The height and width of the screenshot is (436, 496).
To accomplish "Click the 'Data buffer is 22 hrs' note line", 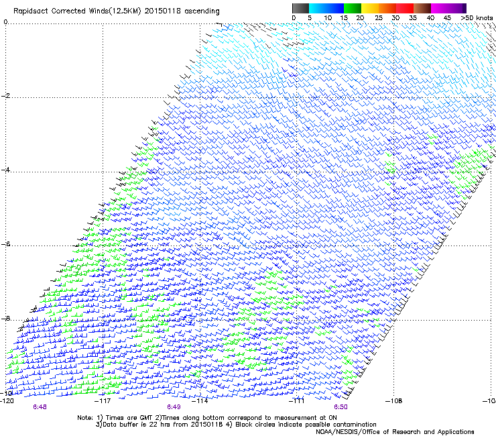I will coord(236,425).
